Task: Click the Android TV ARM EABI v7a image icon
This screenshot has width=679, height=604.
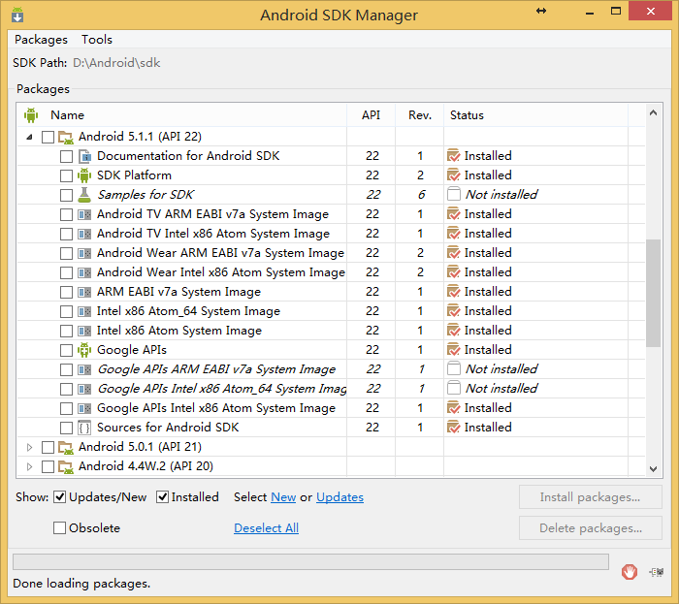Action: tap(84, 214)
